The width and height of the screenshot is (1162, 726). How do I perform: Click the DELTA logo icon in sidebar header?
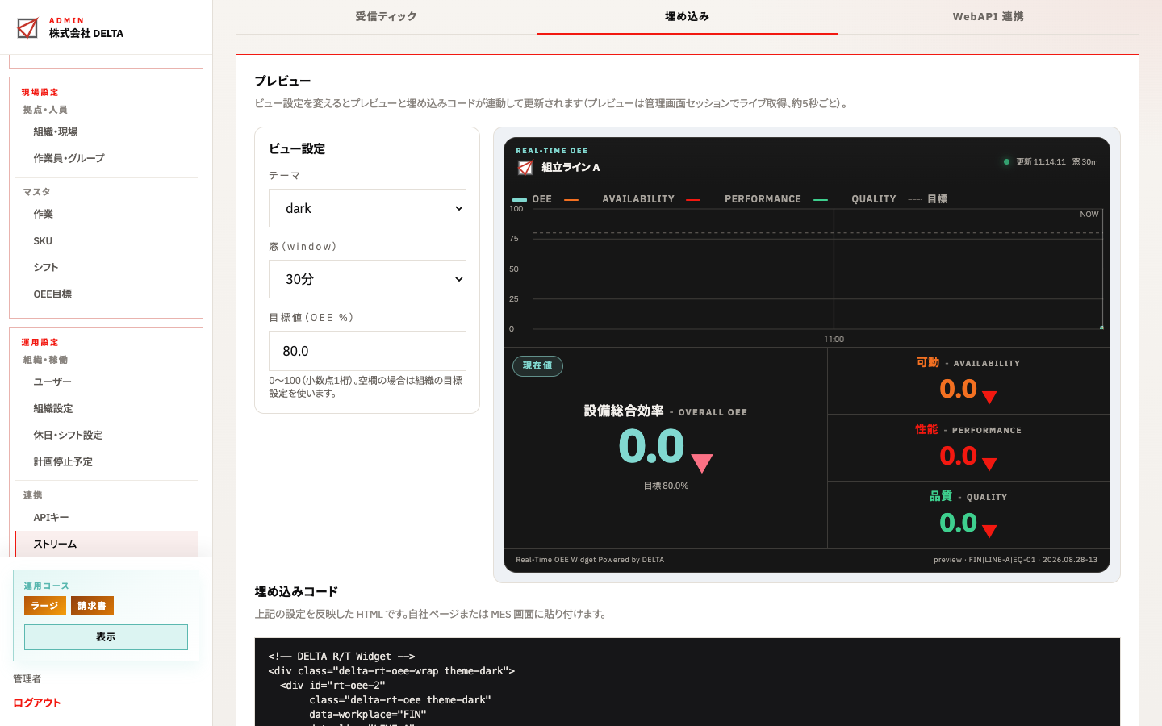tap(27, 28)
